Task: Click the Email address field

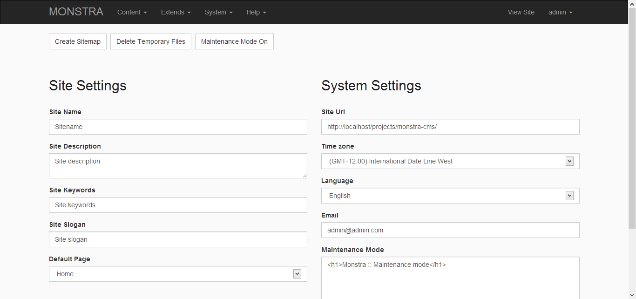Action: [450, 230]
